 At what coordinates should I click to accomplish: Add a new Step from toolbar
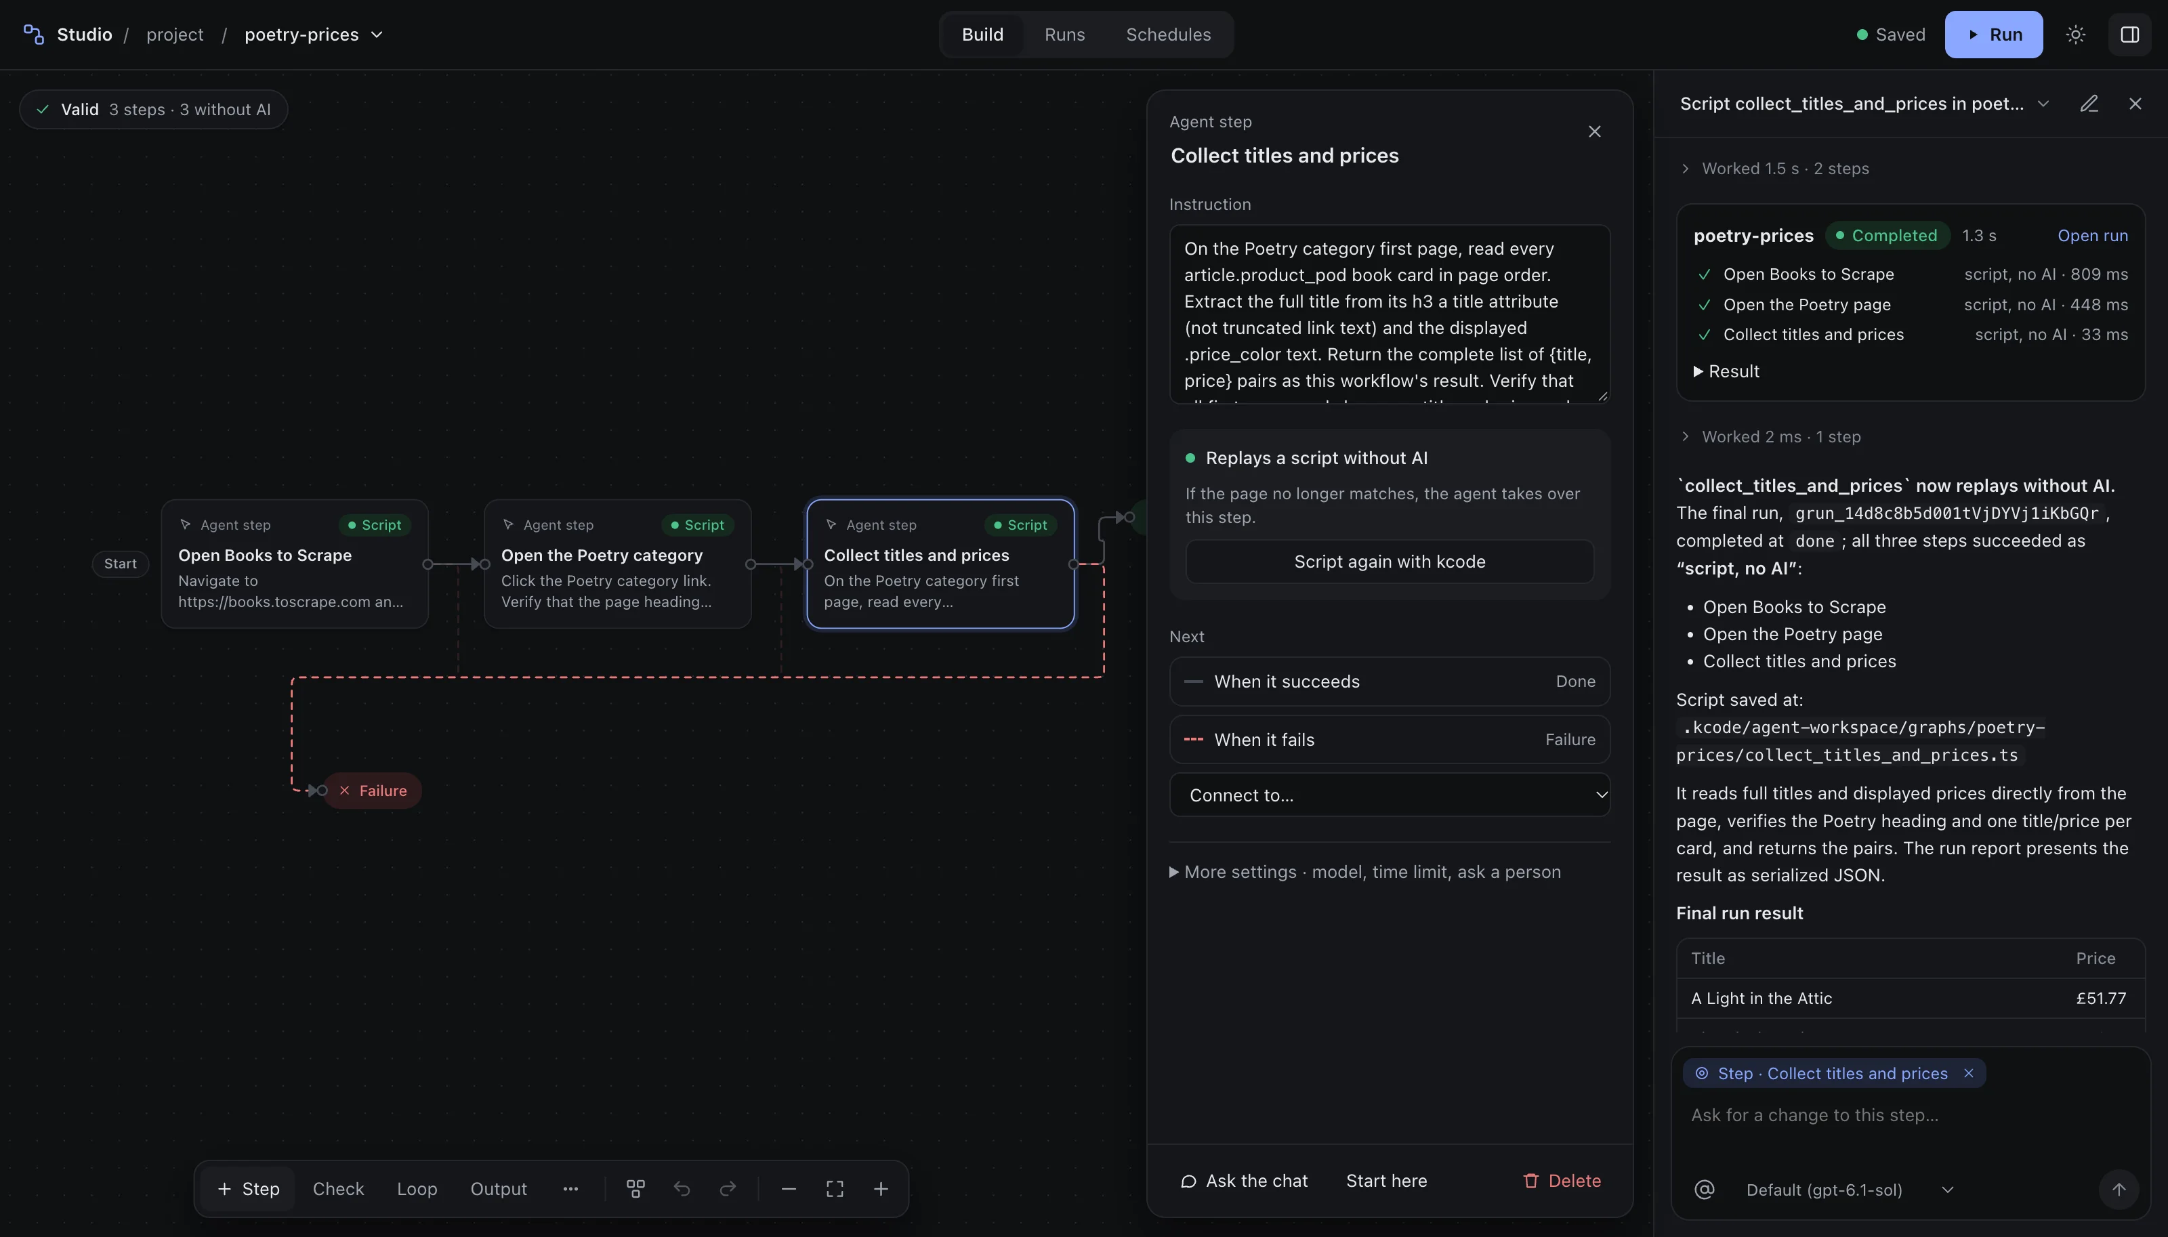(x=248, y=1189)
